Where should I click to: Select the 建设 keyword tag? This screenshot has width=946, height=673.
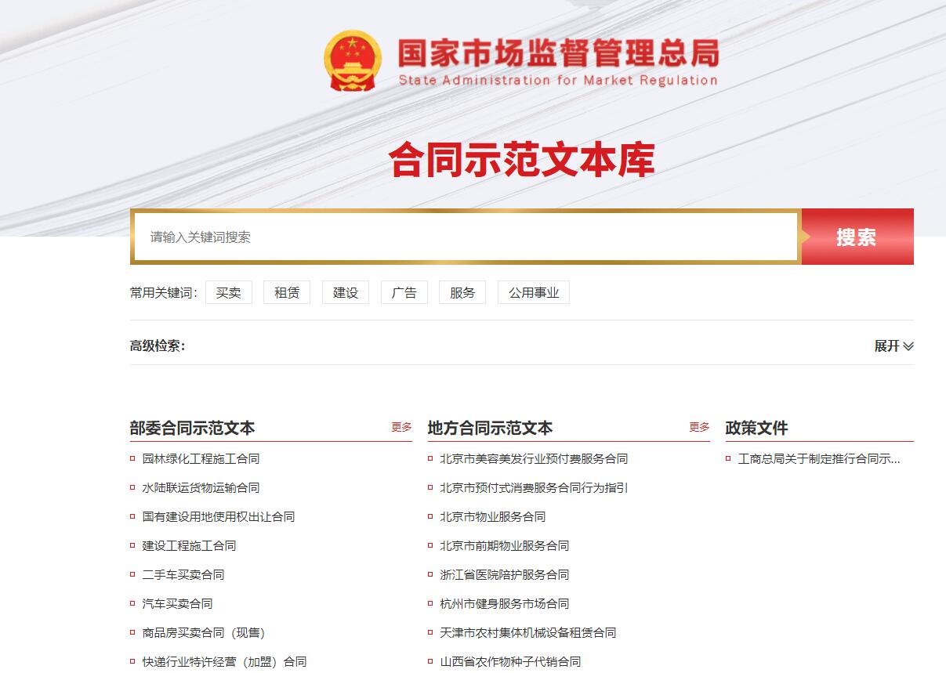pyautogui.click(x=346, y=292)
